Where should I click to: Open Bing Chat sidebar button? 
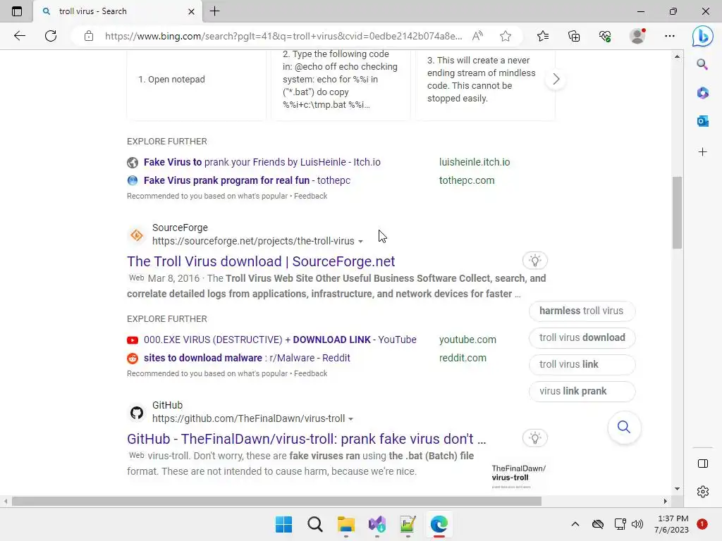(703, 36)
